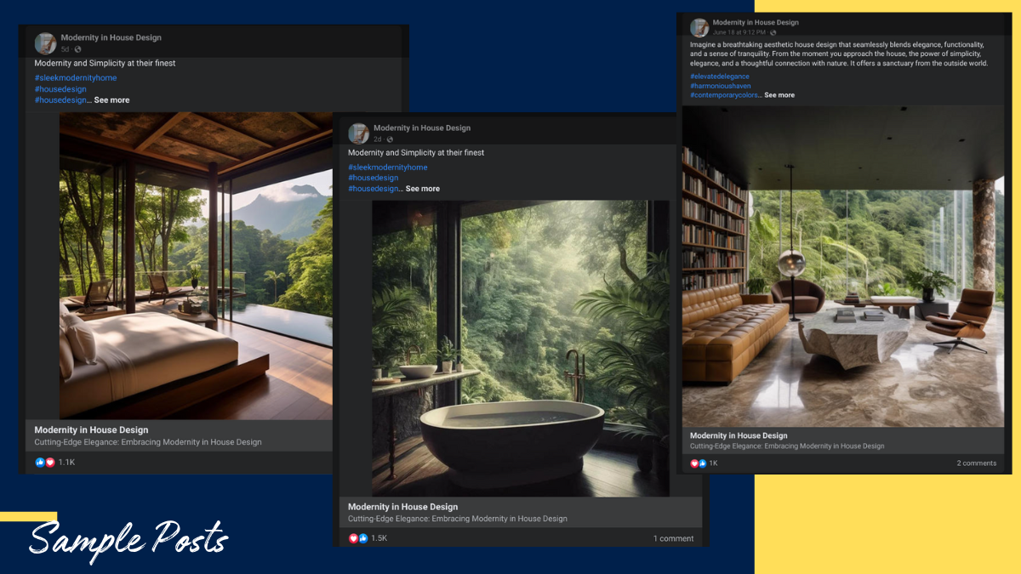Open the 1K reactions count
Image resolution: width=1021 pixels, height=574 pixels.
point(713,463)
